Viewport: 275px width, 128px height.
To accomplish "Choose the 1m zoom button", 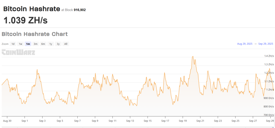I will pos(28,44).
